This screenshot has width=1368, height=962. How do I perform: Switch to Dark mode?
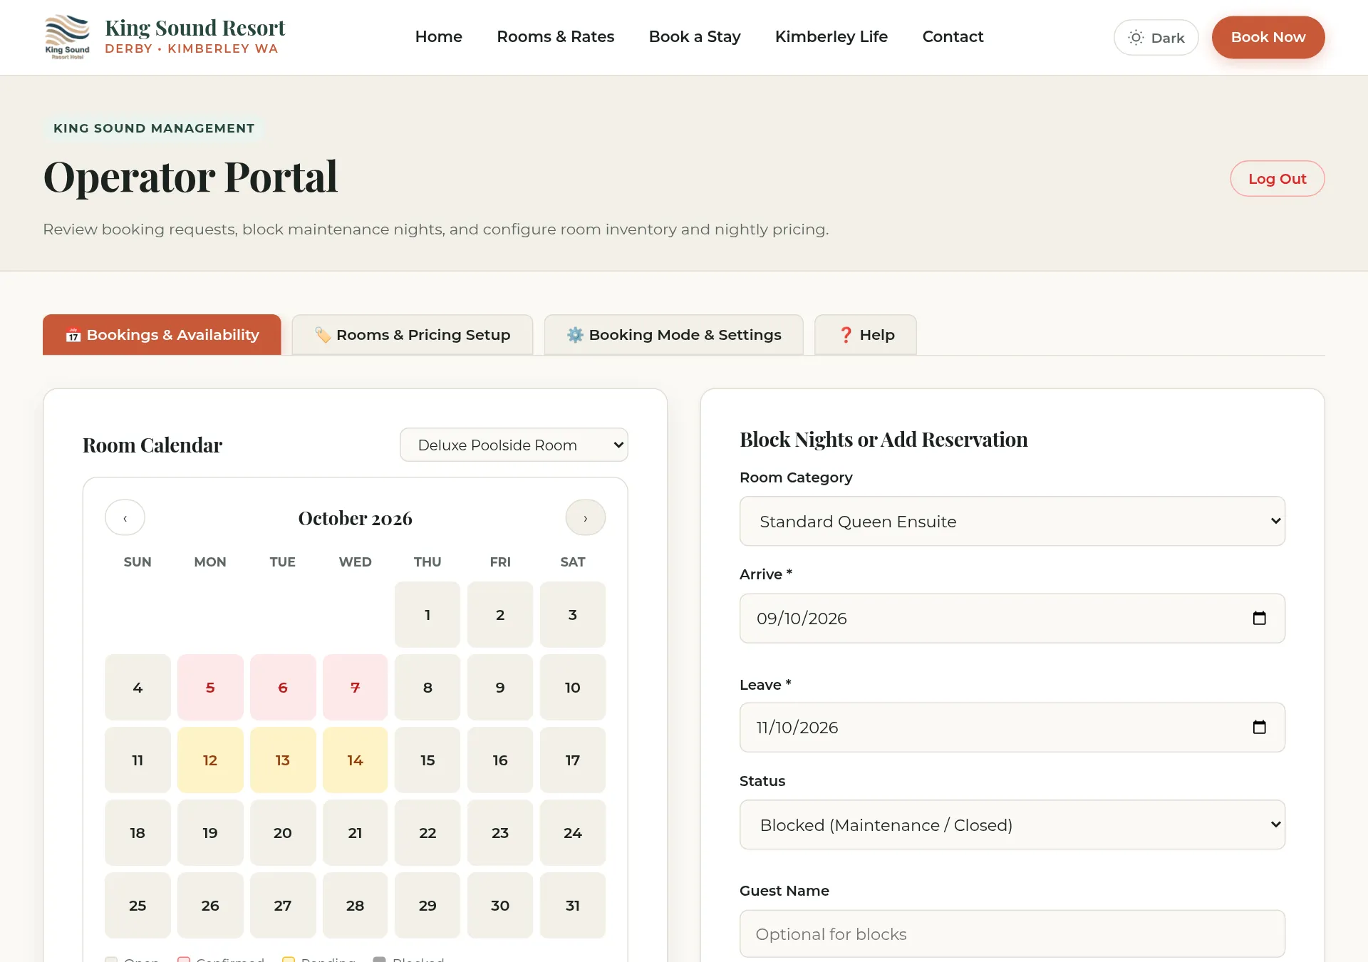click(x=1156, y=37)
